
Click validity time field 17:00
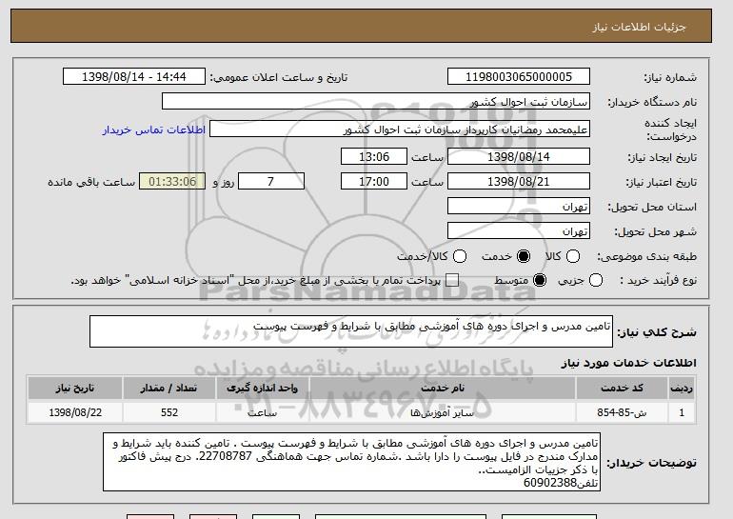pos(374,182)
